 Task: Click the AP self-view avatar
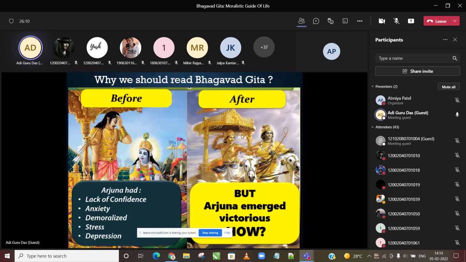click(332, 51)
